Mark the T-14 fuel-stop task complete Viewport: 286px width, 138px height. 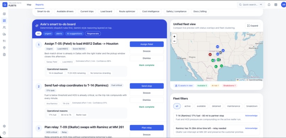coord(147,107)
